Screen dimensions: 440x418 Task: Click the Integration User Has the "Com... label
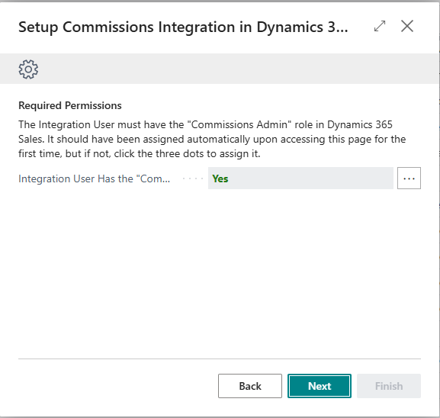tap(94, 178)
